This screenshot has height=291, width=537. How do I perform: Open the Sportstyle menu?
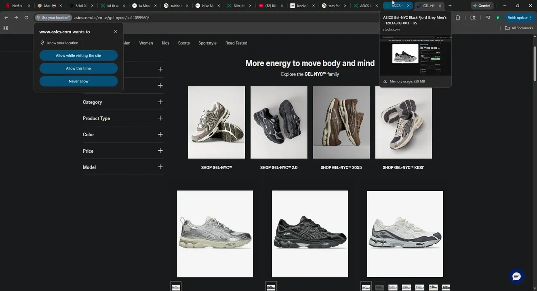207,43
